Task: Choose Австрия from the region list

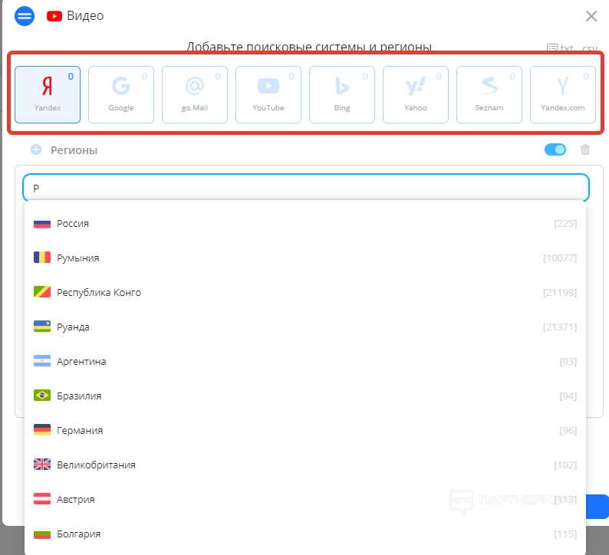Action: click(305, 499)
